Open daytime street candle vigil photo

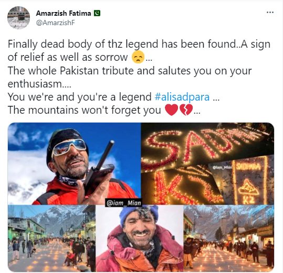pyautogui.click(x=51, y=238)
